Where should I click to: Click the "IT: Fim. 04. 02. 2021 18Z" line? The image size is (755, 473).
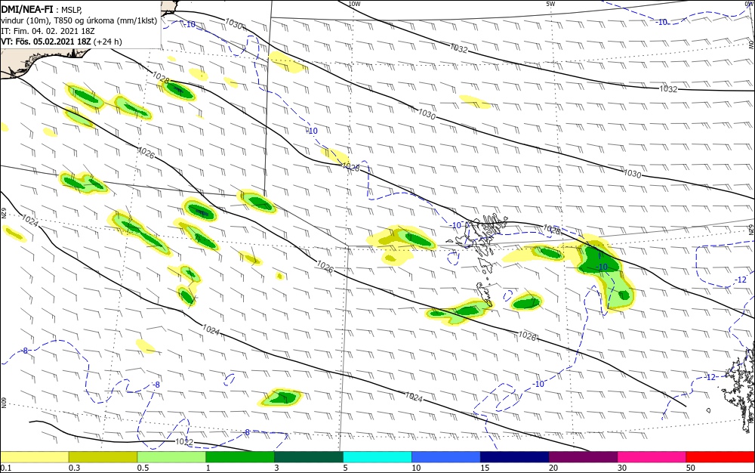click(48, 31)
